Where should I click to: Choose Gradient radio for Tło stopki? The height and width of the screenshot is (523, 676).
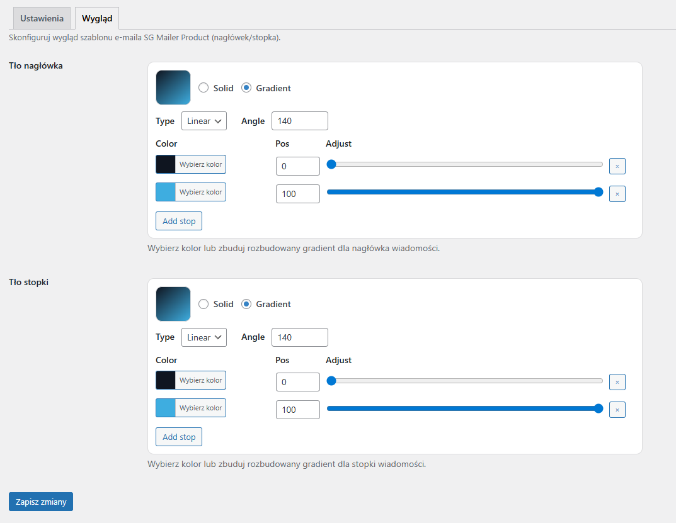[246, 304]
